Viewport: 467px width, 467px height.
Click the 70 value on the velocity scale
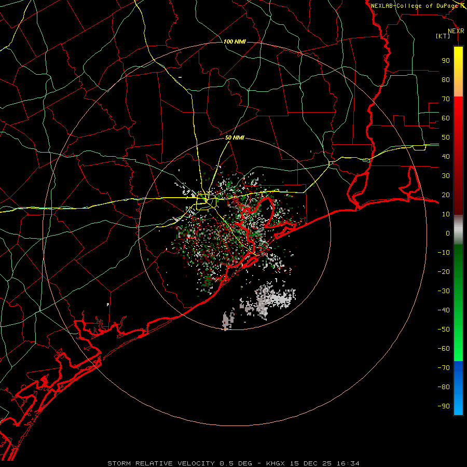point(446,99)
